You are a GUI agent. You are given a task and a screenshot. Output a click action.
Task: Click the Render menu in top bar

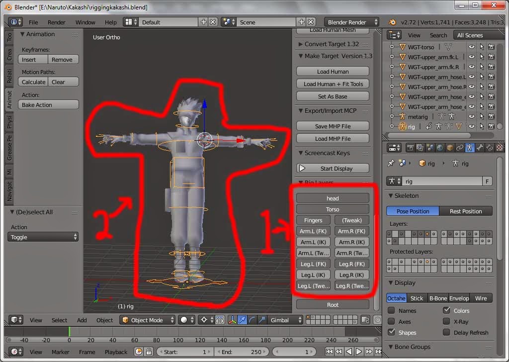point(56,22)
